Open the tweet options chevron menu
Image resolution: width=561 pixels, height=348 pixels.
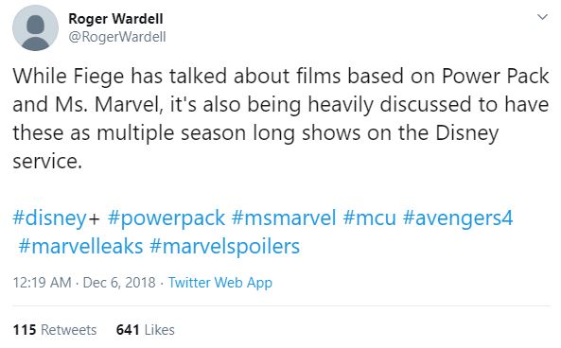click(542, 17)
